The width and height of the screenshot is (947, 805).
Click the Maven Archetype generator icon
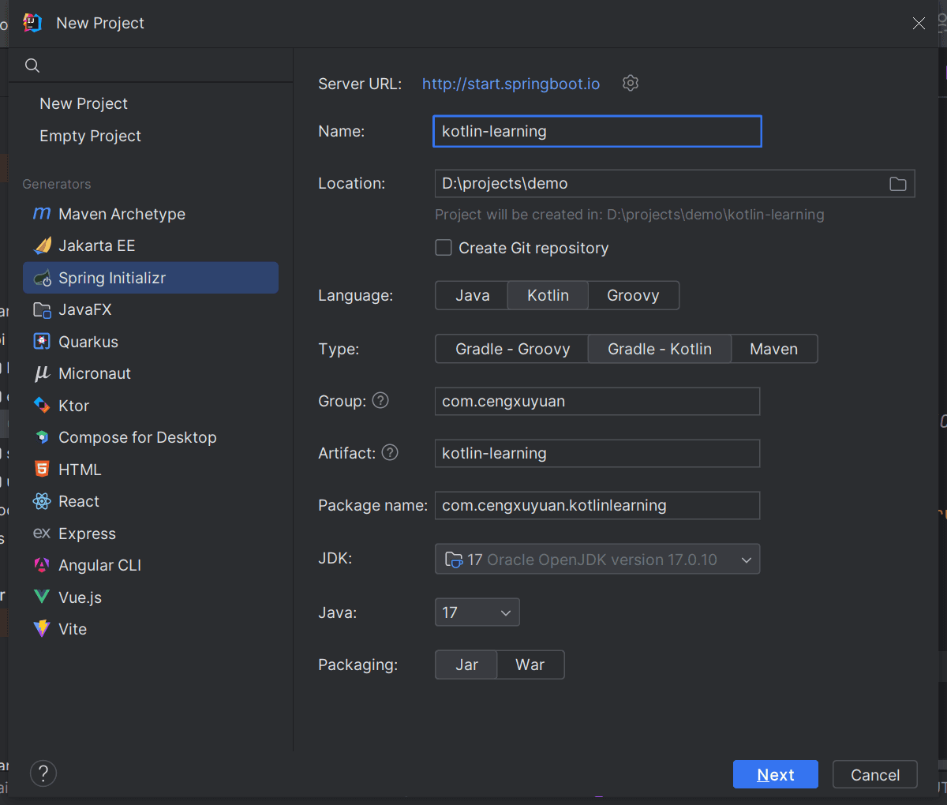pyautogui.click(x=42, y=214)
